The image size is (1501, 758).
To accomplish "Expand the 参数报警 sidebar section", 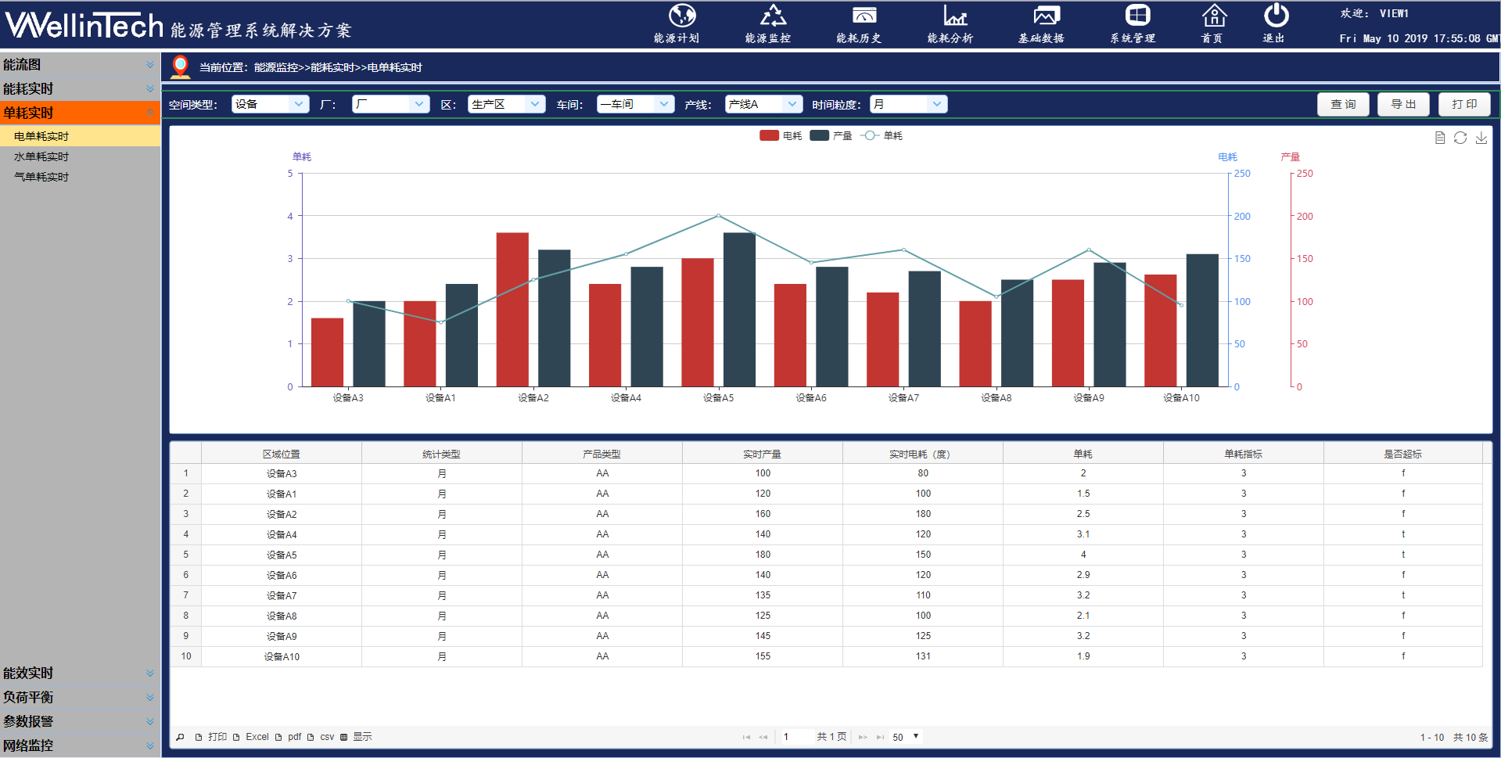I will click(80, 722).
